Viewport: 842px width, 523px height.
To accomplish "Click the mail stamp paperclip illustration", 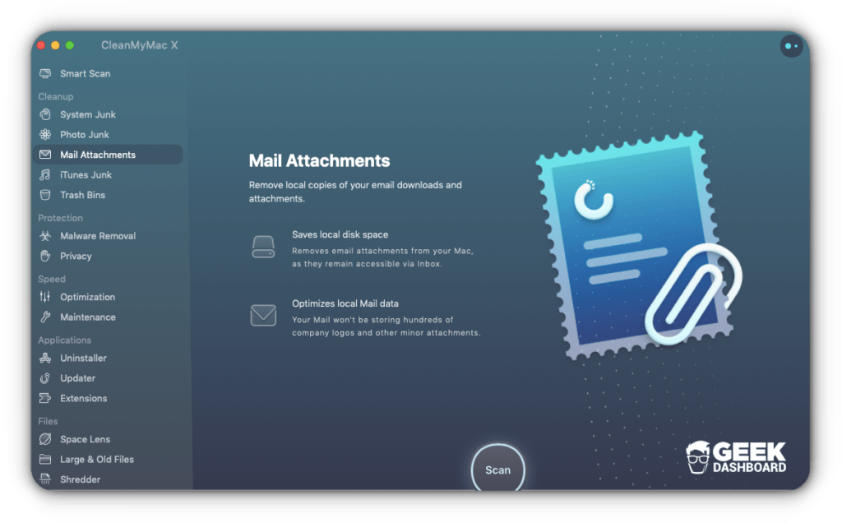I will [639, 244].
